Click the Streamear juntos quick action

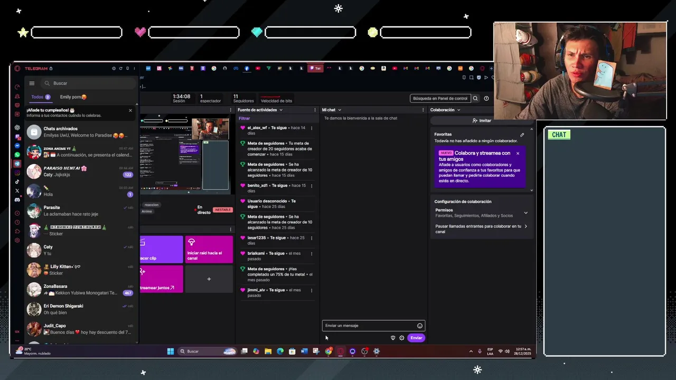tap(161, 279)
